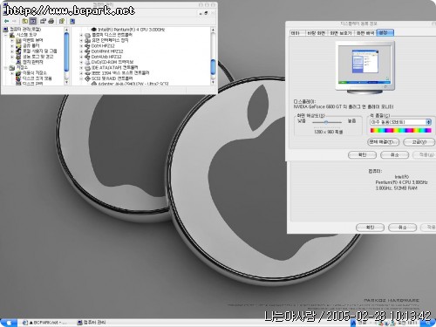Expand the 로컬 사용자 및 그룹 node
Image resolution: width=436 pixels, height=327 pixels.
pyautogui.click(x=12, y=51)
